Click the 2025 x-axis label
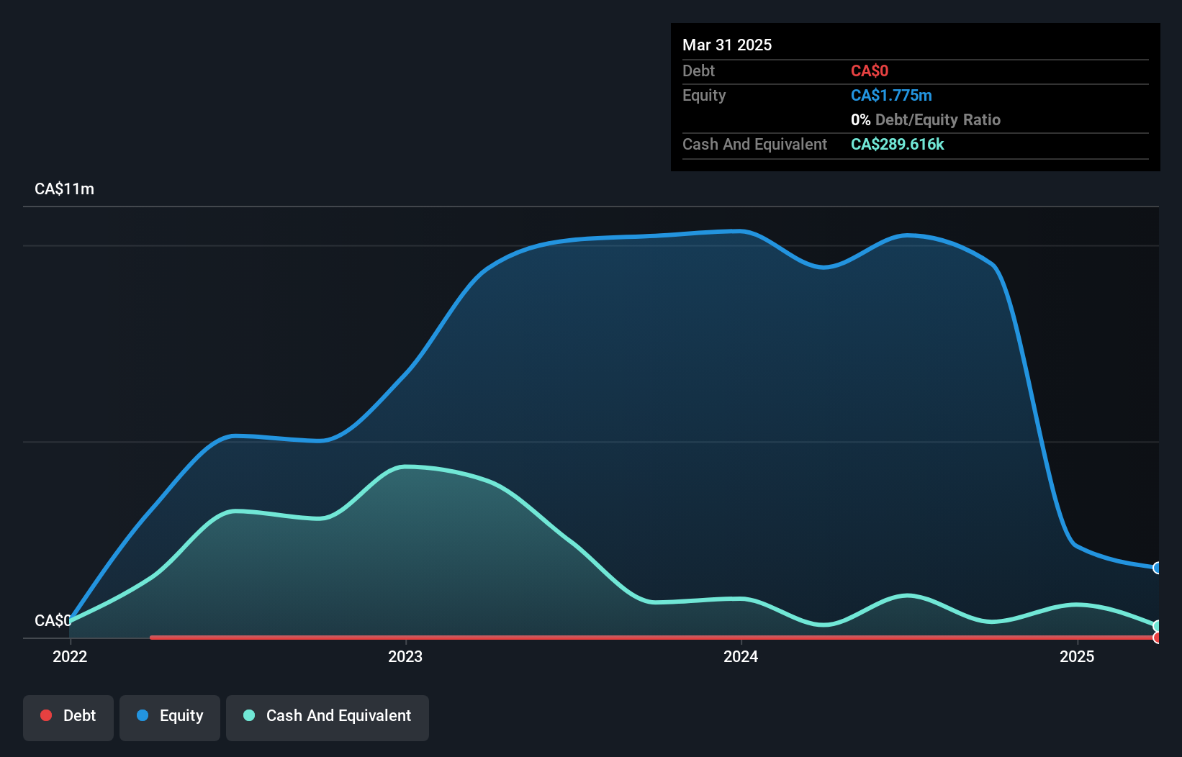The width and height of the screenshot is (1182, 757). point(1077,656)
